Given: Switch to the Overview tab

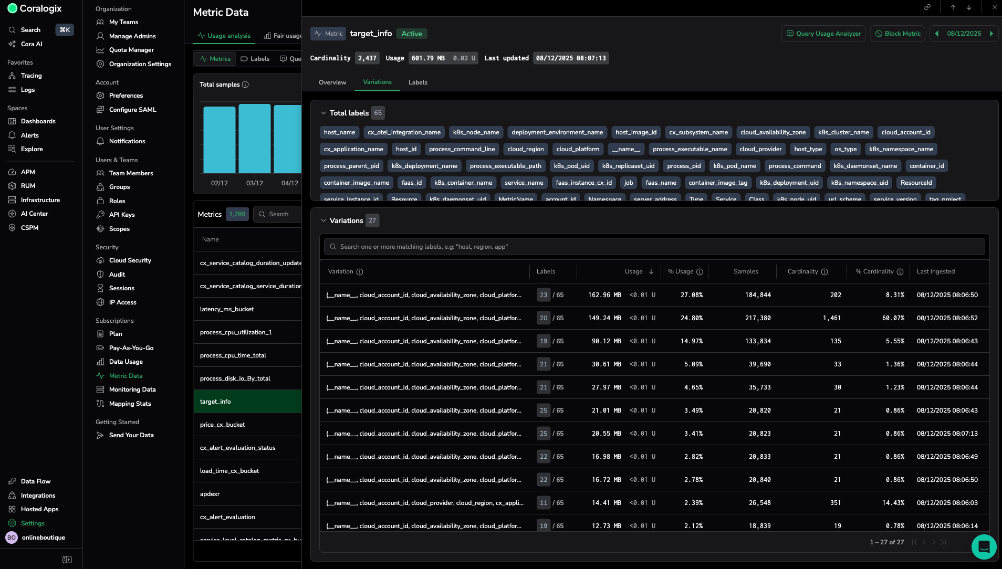Looking at the screenshot, I should point(332,82).
